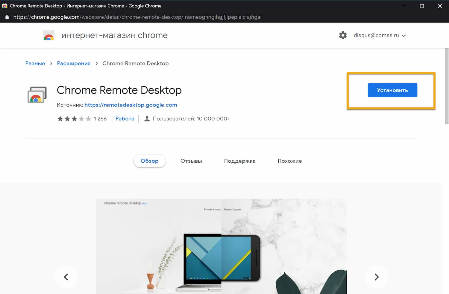449x294 pixels.
Task: Advance to the next screenshot arrow
Action: [x=377, y=277]
